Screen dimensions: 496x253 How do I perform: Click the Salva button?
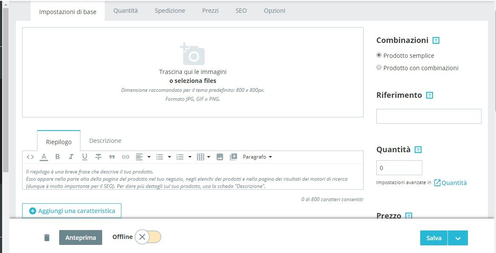tap(434, 238)
